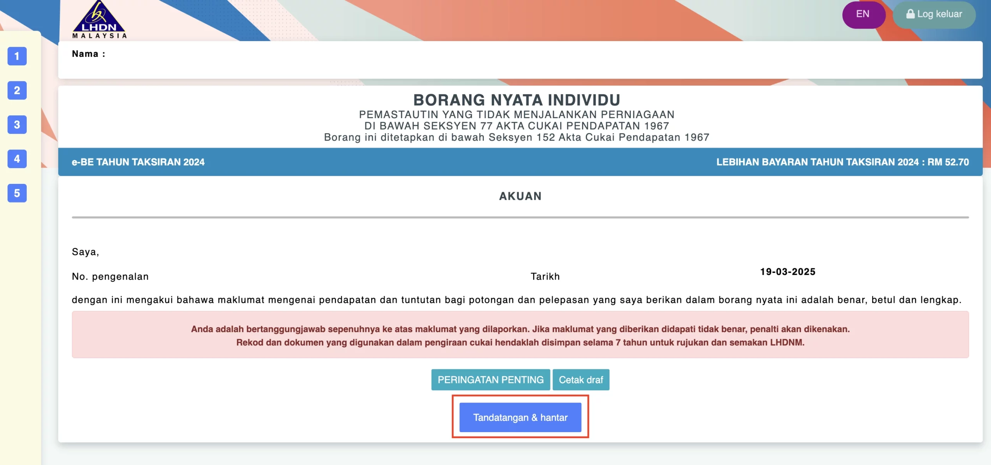Go to step 3 in sidebar

[17, 125]
